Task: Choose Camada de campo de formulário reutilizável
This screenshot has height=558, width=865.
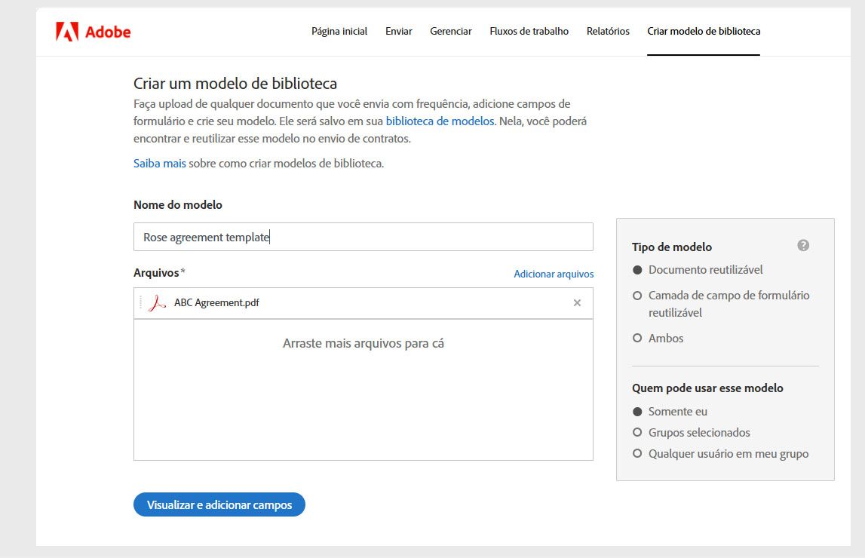Action: tap(637, 296)
